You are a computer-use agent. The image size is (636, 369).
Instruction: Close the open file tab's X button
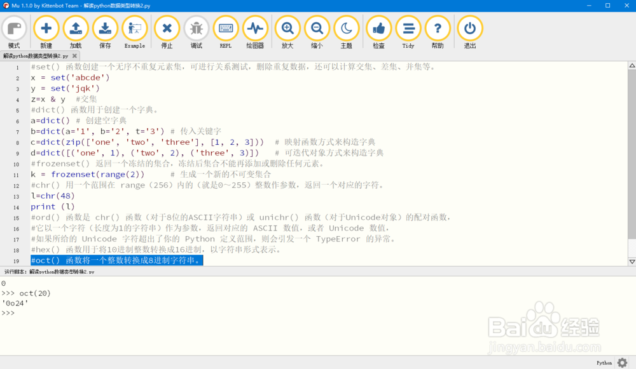[74, 55]
